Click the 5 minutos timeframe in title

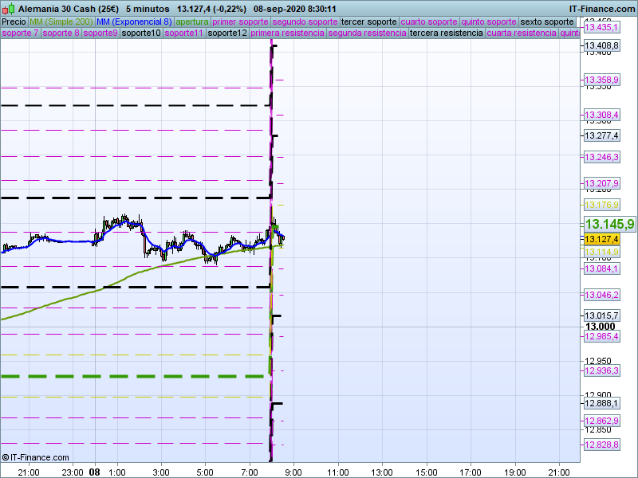(148, 8)
